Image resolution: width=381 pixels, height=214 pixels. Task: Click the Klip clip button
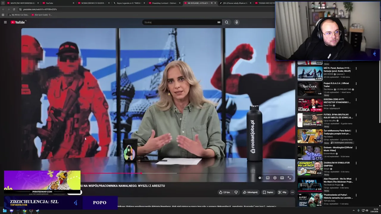click(282, 192)
